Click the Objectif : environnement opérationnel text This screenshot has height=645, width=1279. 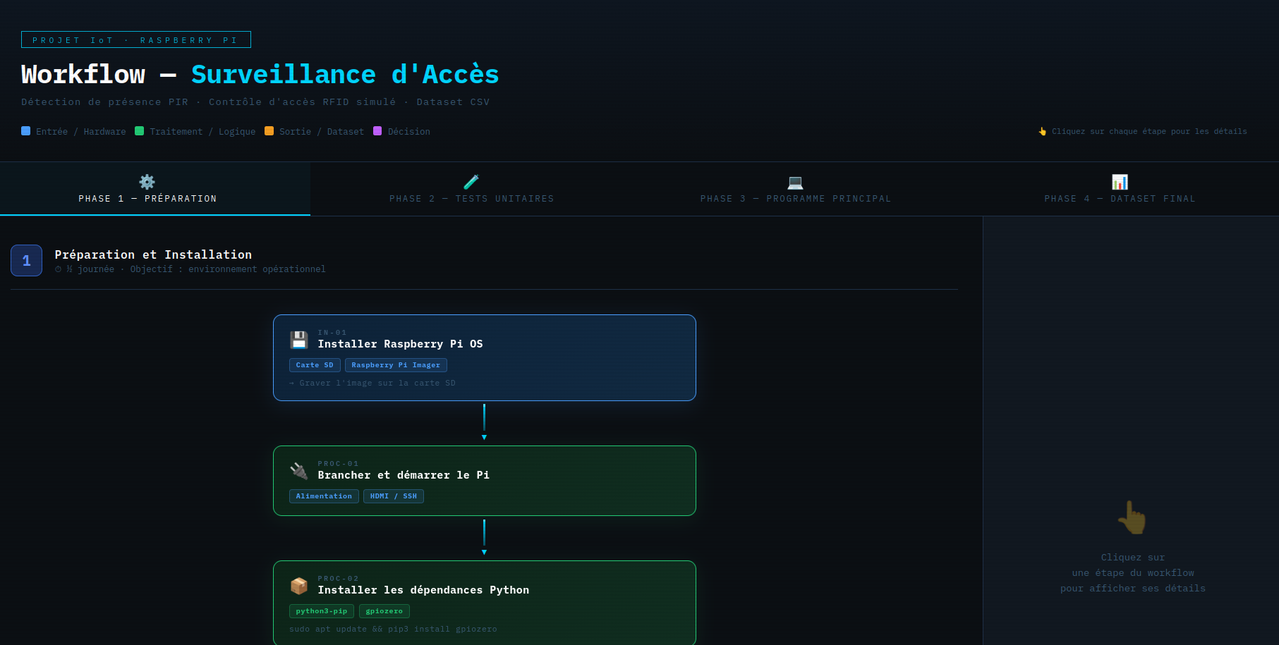pyautogui.click(x=228, y=269)
